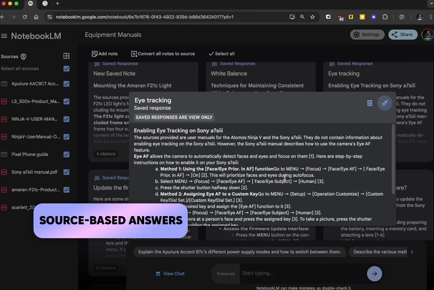Switch to the first NotebookLM browser tab

(31, 3)
